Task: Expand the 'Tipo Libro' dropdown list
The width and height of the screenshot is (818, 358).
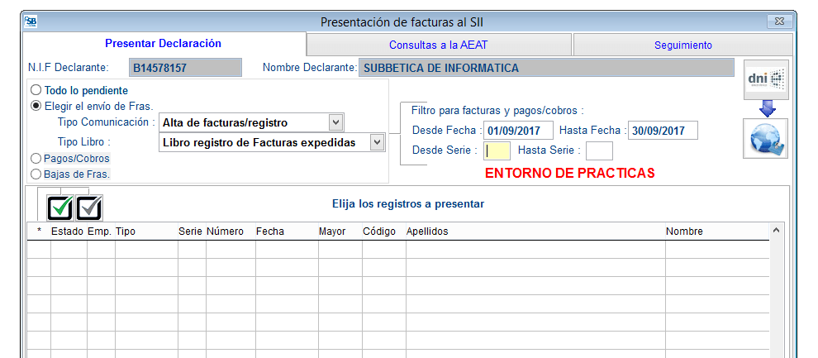Action: tap(377, 142)
